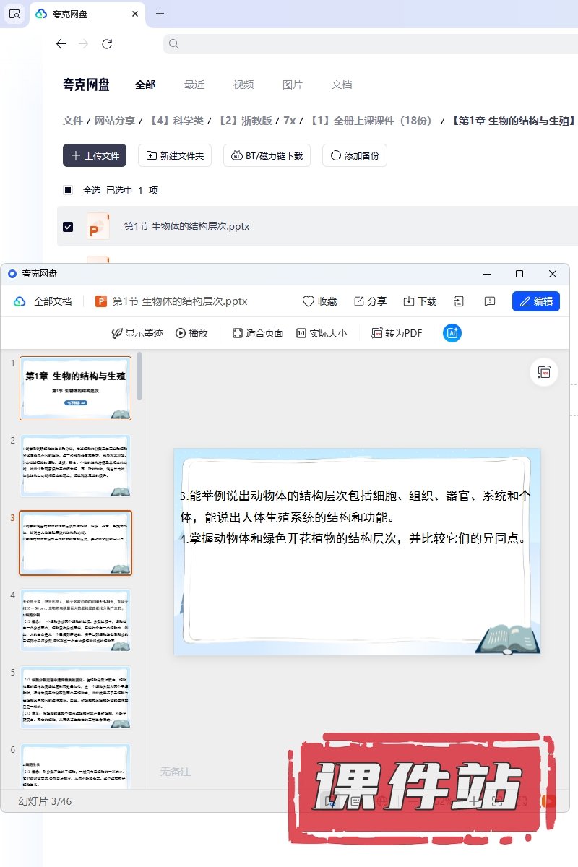Viewport: 578px width, 867px height.
Task: Switch to 实际大小 actual size
Action: [x=322, y=333]
